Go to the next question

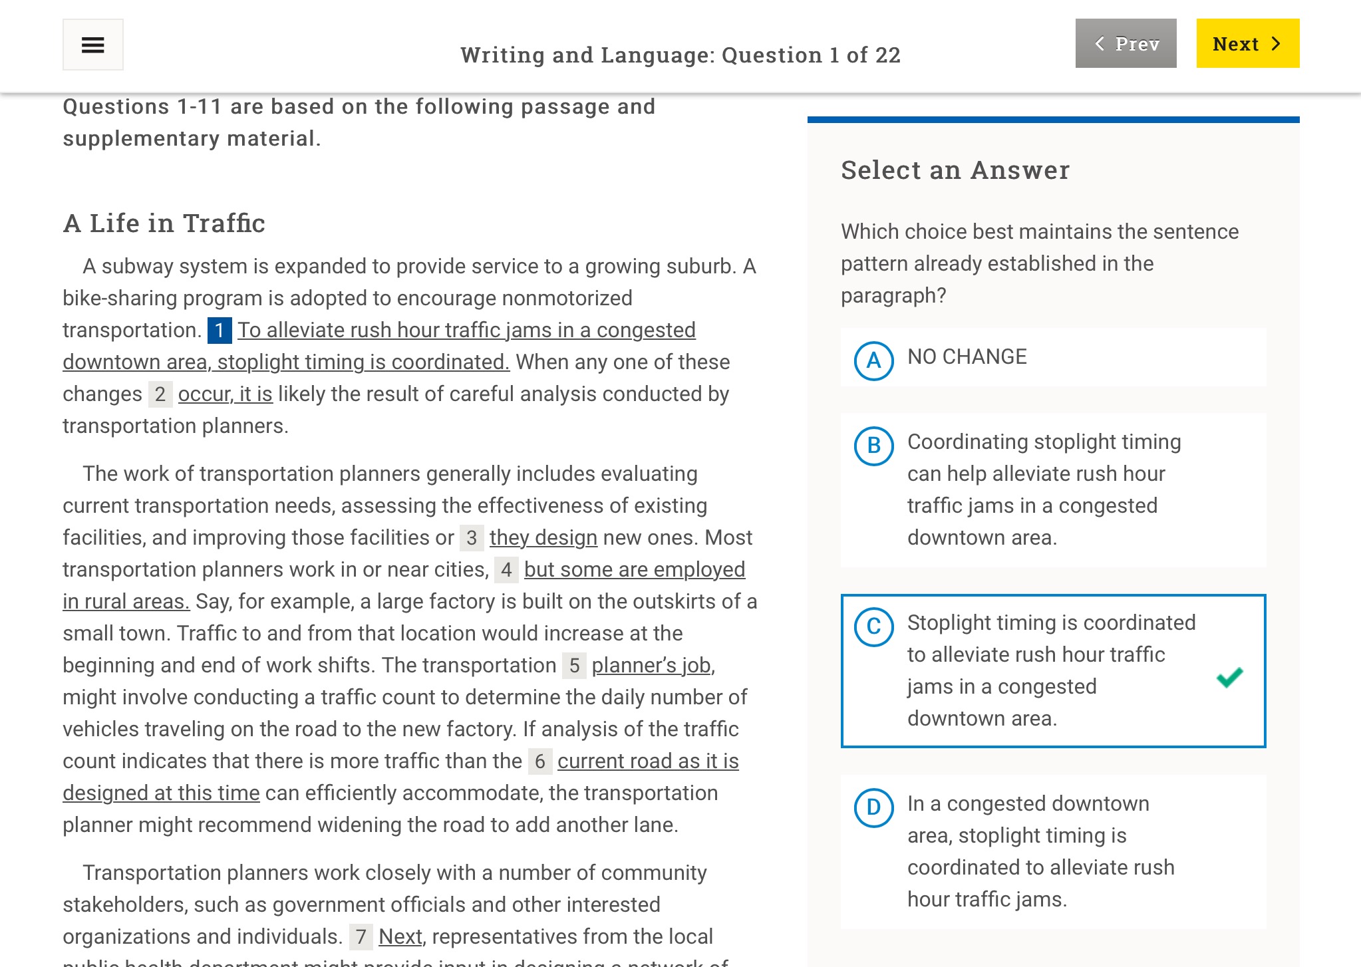tap(1247, 44)
